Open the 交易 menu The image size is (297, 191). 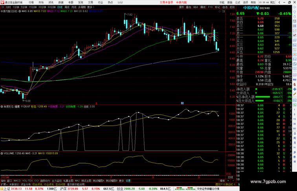coord(90,2)
